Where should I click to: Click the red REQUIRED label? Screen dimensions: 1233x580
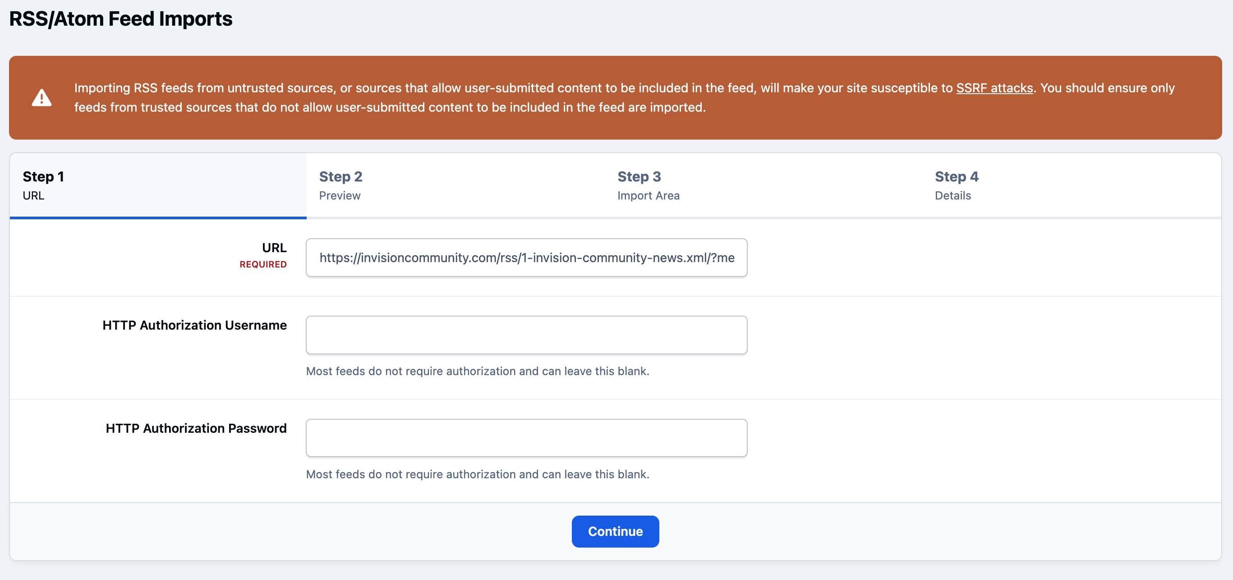[x=263, y=264]
